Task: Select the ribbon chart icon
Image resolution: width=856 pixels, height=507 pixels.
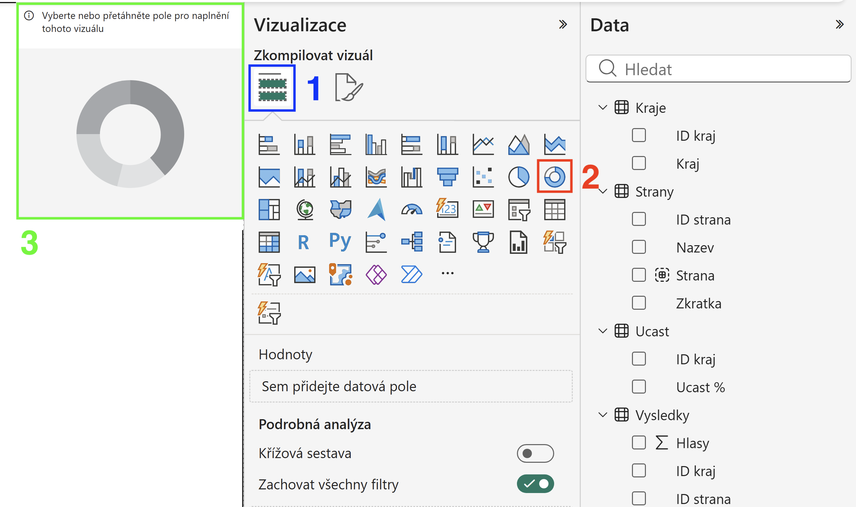Action: coord(376,177)
